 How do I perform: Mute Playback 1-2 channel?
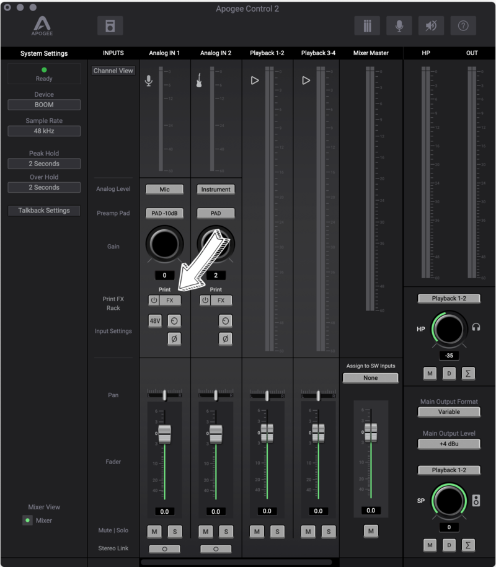pos(257,532)
